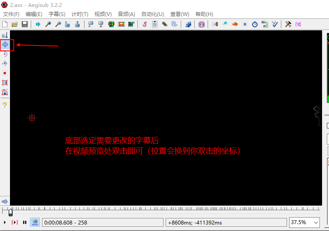Zoom video in with magnifier plus icon
Screen dimensions: 329x231
pos(48,24)
